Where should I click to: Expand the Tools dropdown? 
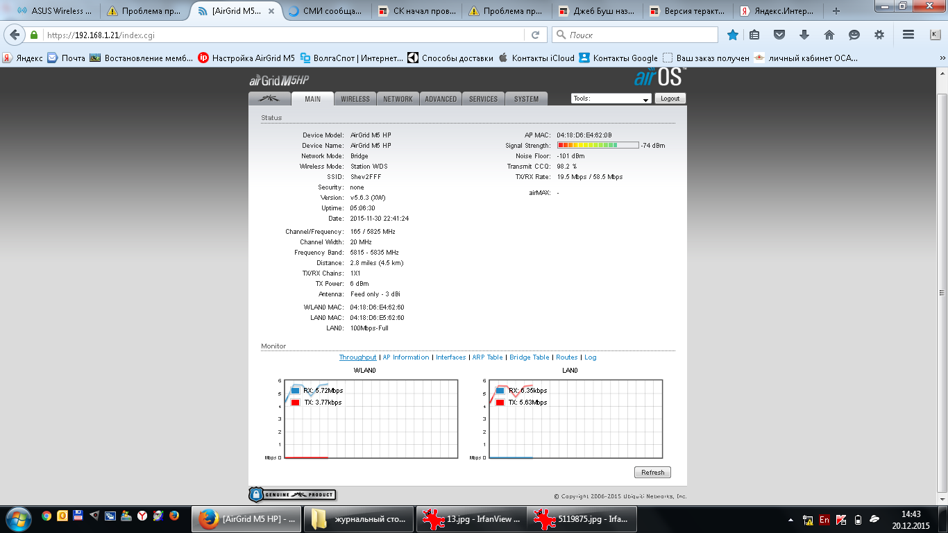(x=611, y=99)
